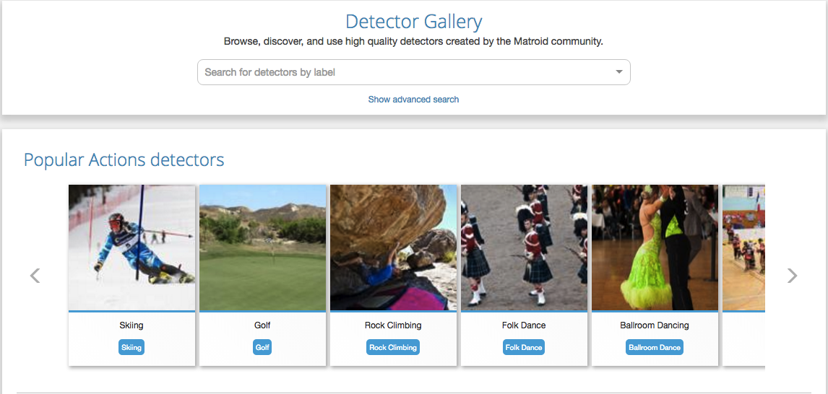The width and height of the screenshot is (828, 394).
Task: Open the Folk Dance detector image
Action: point(524,248)
